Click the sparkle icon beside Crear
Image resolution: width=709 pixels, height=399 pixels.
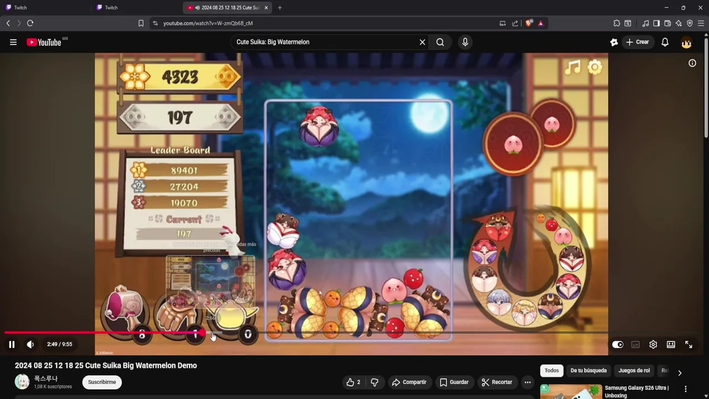click(614, 42)
